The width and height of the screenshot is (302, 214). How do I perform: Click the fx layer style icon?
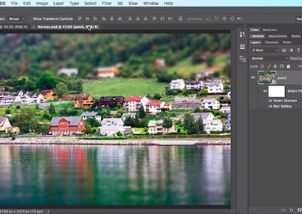tap(291, 210)
